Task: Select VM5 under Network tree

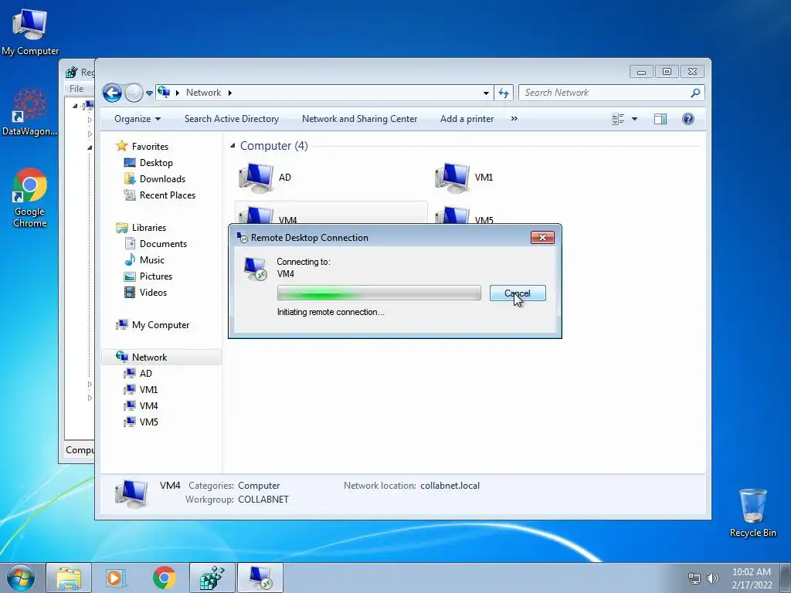Action: click(x=148, y=422)
